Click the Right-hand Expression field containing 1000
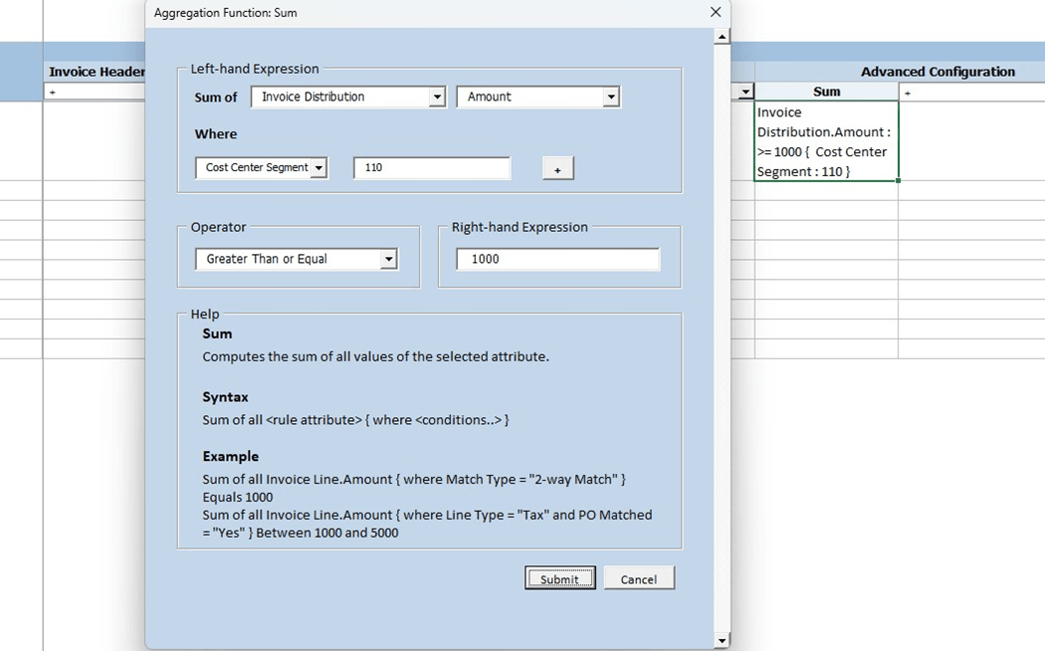The height and width of the screenshot is (651, 1045). [557, 259]
